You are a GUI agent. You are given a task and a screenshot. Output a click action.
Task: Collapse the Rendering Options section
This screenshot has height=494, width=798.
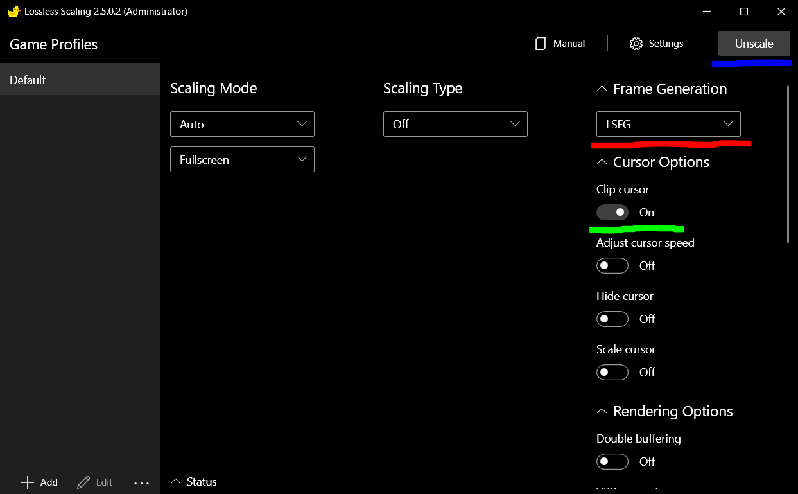coord(602,411)
